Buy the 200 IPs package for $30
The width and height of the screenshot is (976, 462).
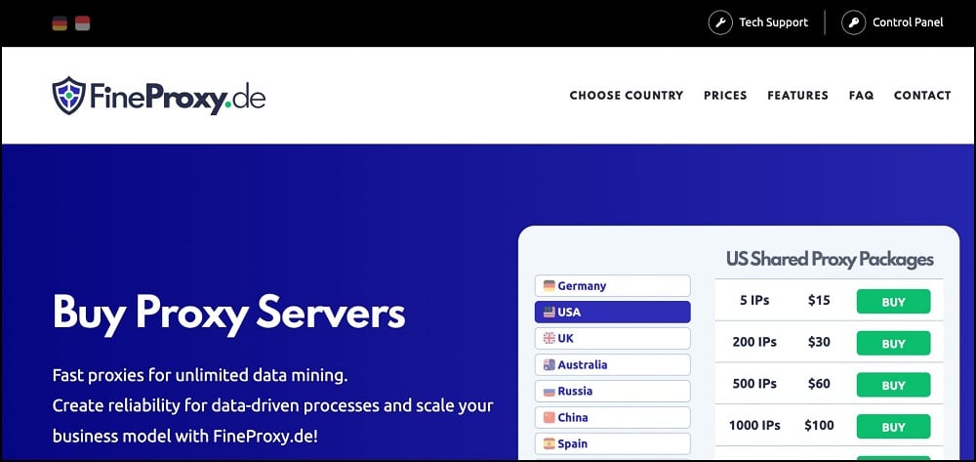(x=893, y=343)
